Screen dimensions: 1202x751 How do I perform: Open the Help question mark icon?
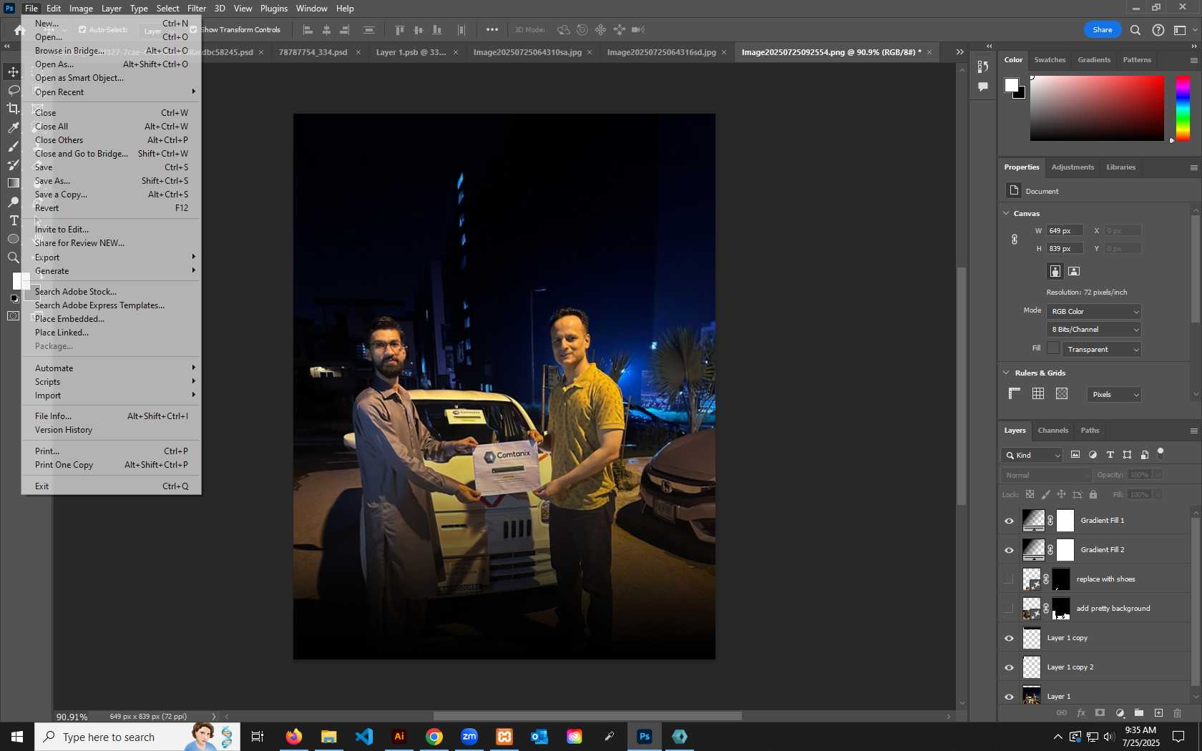[1158, 30]
